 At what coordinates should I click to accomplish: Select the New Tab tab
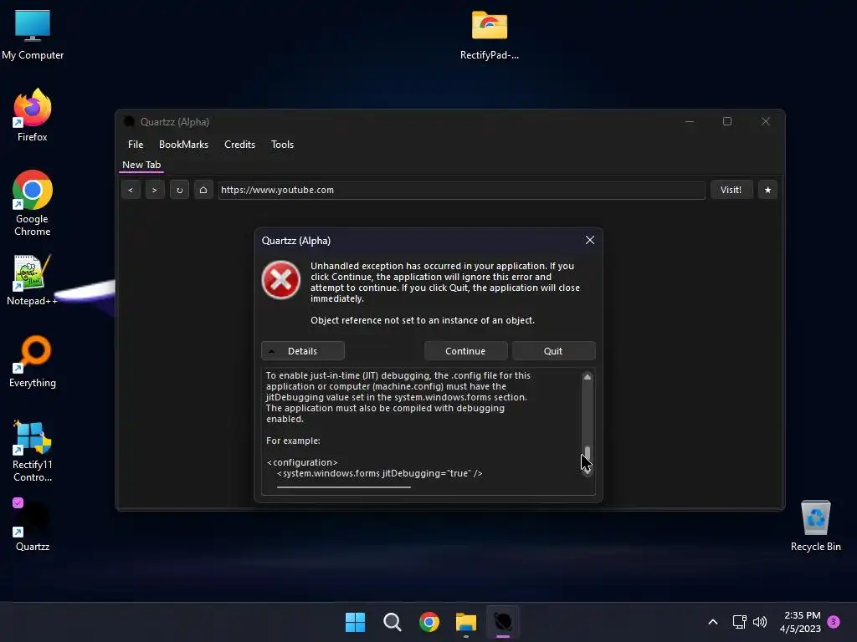pos(141,165)
